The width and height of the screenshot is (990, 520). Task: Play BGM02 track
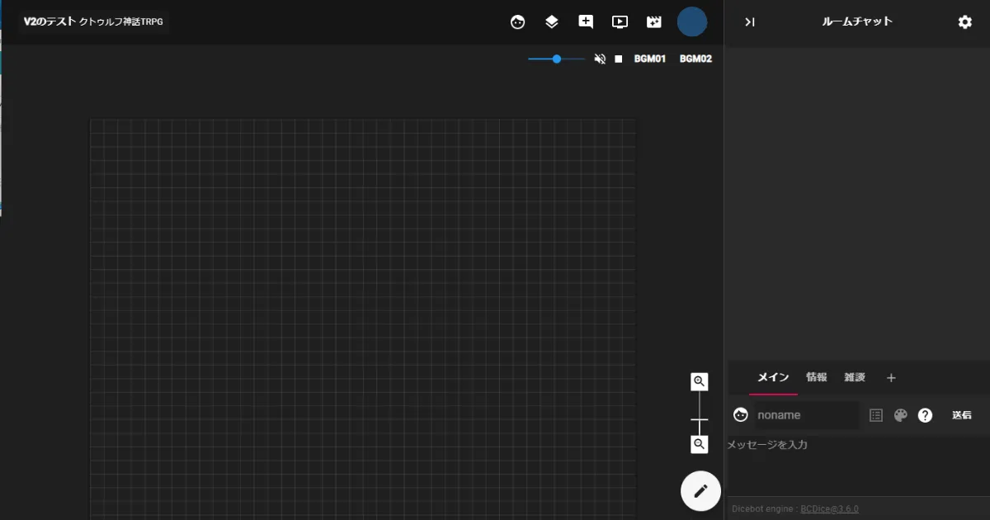(695, 59)
